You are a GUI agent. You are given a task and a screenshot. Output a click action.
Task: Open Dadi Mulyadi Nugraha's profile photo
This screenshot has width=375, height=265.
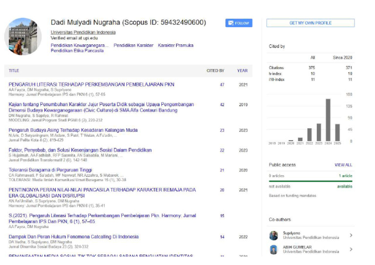click(x=23, y=37)
